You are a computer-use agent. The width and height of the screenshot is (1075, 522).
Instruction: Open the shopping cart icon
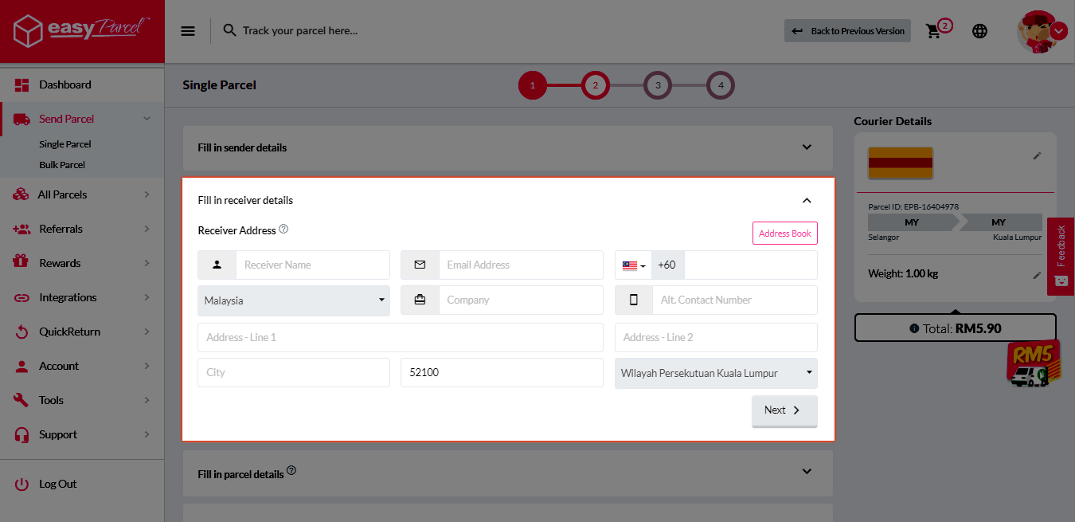(x=933, y=31)
